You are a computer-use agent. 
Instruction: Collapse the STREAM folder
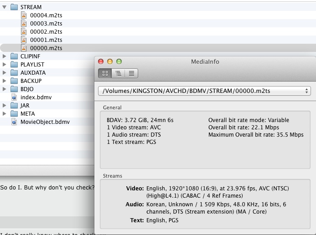pyautogui.click(x=5, y=7)
